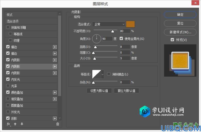Select the 光泽 effect row
The height and width of the screenshot is (132, 201).
(x=31, y=86)
